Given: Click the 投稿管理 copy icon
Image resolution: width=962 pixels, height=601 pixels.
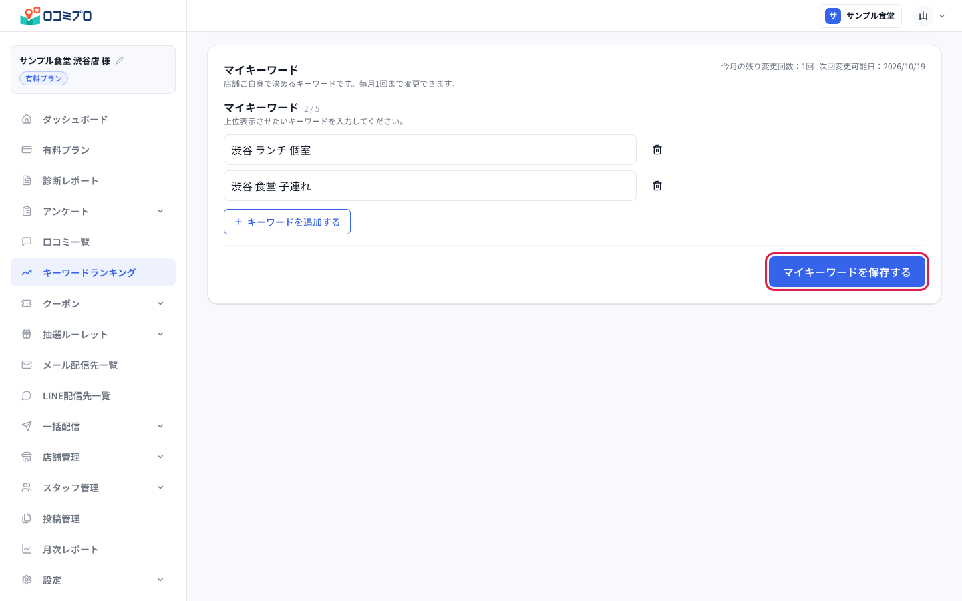Looking at the screenshot, I should coord(27,518).
